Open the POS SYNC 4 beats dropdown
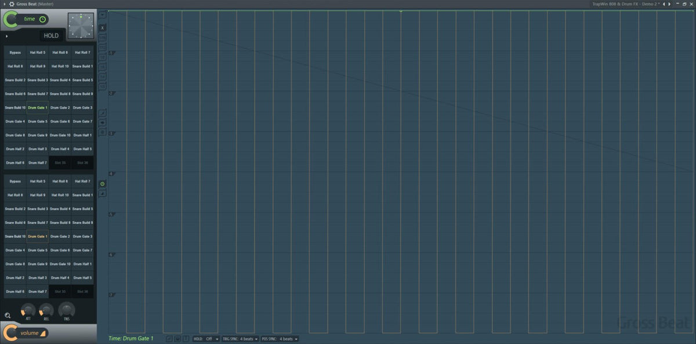 280,339
